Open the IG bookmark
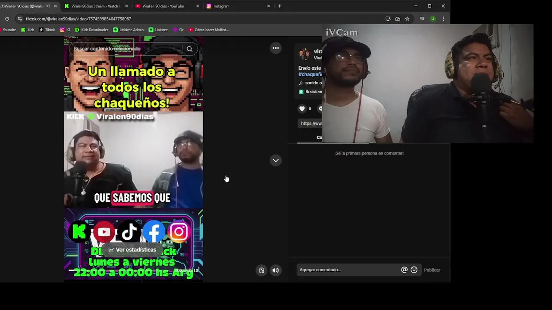 [65, 30]
